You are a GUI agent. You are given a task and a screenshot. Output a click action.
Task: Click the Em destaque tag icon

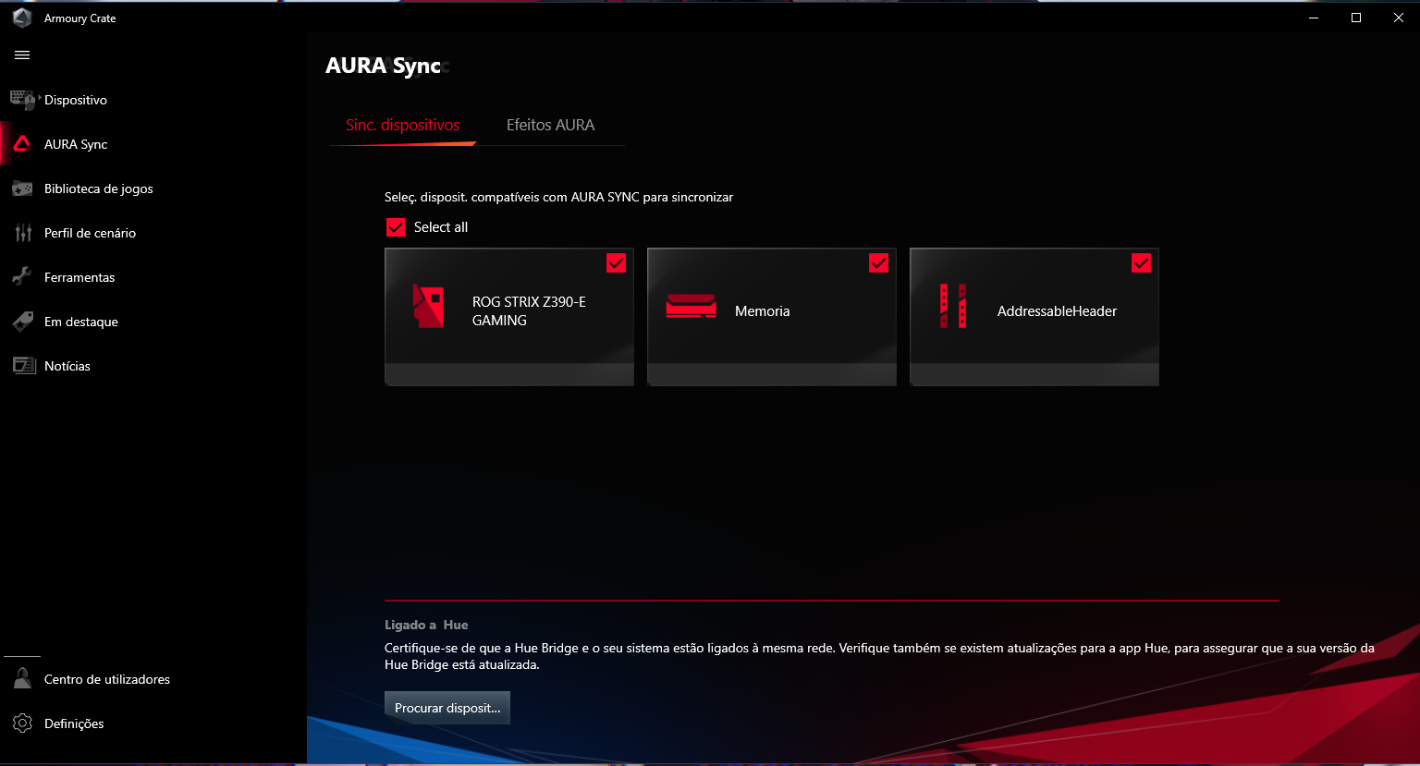pos(22,322)
